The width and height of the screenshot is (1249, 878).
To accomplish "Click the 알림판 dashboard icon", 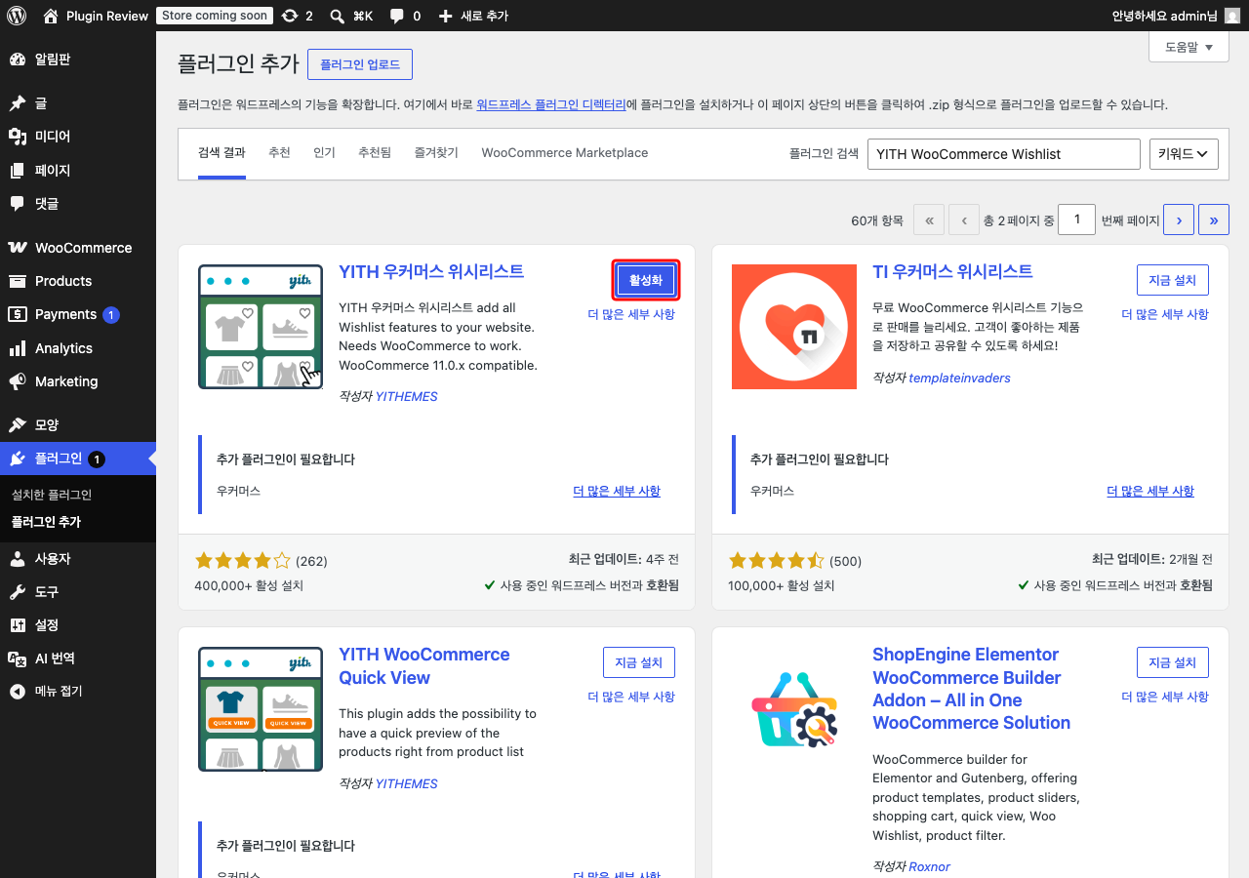I will click(17, 60).
